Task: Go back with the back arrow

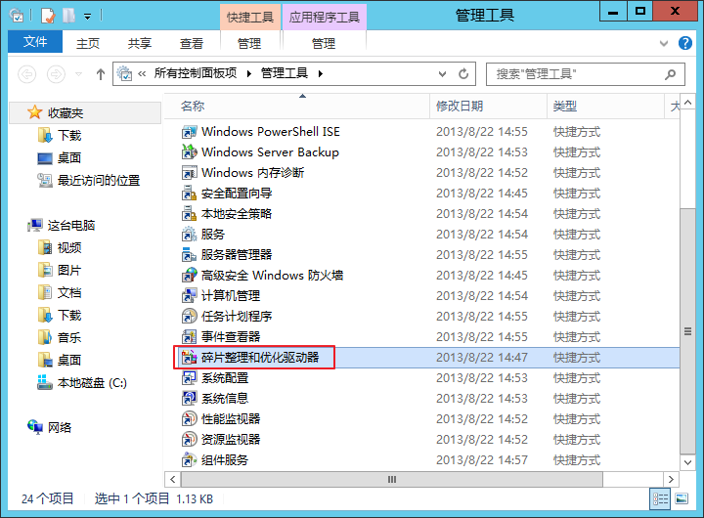Action: 27,74
